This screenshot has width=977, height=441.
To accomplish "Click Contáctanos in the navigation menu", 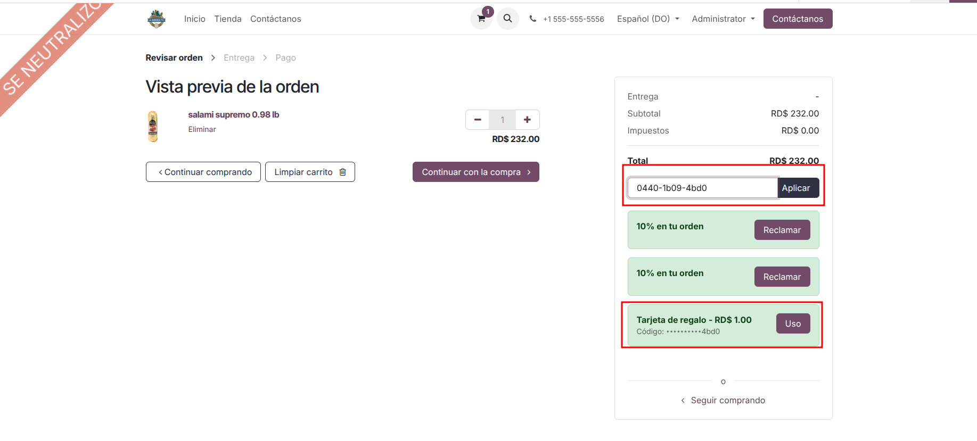I will tap(276, 19).
